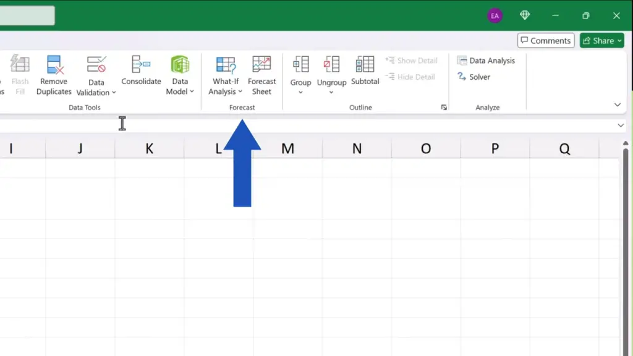Select the column M header
This screenshot has width=633, height=356.
[287, 149]
